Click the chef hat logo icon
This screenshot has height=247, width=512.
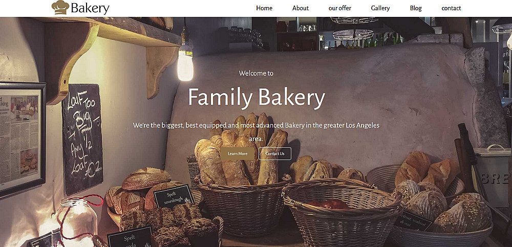pyautogui.click(x=60, y=7)
